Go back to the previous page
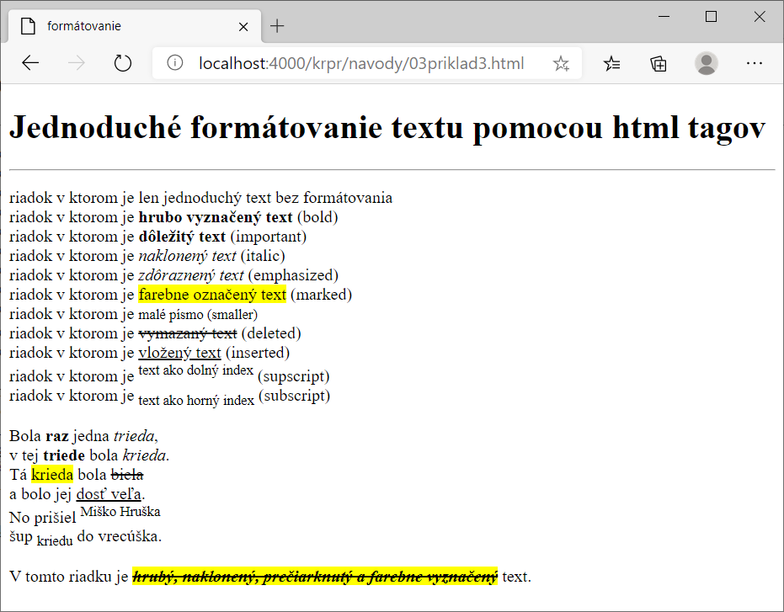This screenshot has width=784, height=612. [30, 63]
